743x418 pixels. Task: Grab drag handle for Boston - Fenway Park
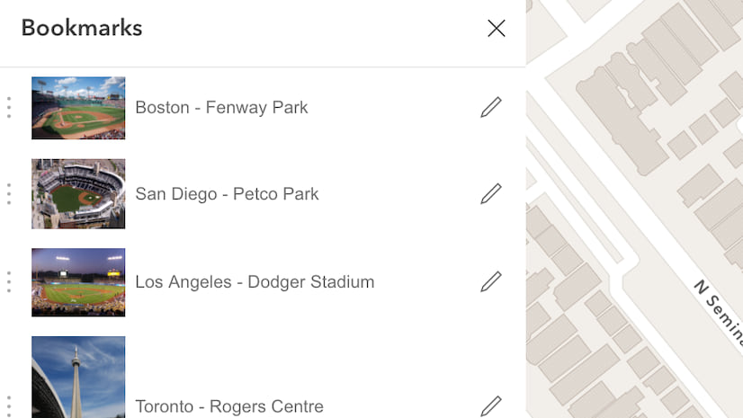[9, 108]
